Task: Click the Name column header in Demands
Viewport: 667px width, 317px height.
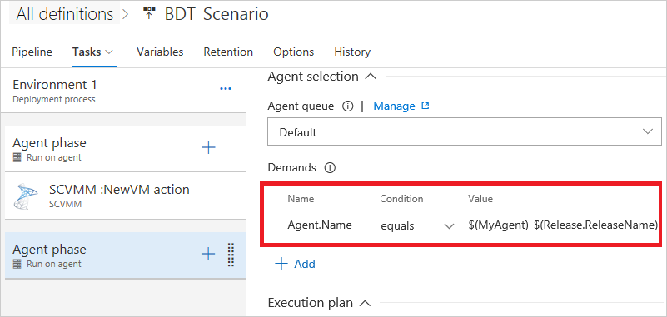Action: (301, 199)
